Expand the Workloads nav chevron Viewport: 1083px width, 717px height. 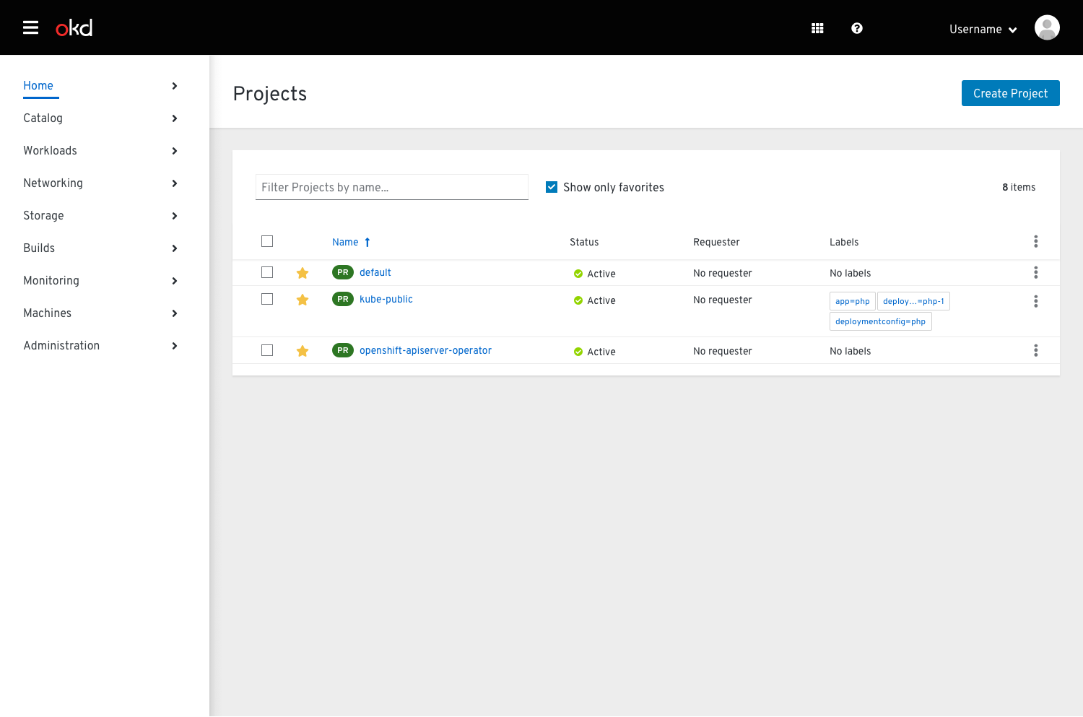(175, 151)
